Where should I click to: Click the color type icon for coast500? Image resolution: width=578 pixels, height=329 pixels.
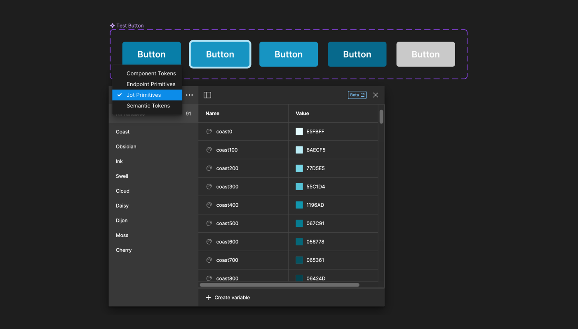[x=209, y=224]
